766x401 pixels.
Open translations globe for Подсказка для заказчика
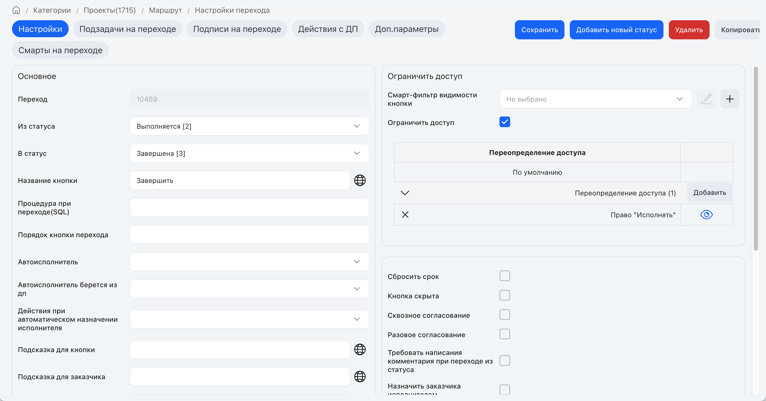tap(360, 377)
